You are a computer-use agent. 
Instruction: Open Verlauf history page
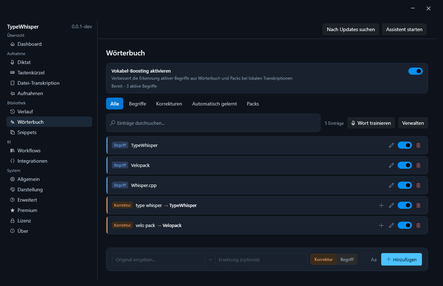click(x=49, y=112)
